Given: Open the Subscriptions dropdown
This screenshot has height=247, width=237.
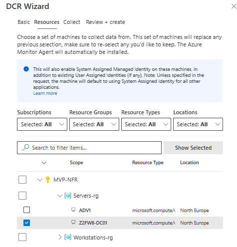Looking at the screenshot, I should [x=42, y=124].
